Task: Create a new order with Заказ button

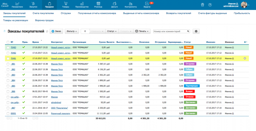Action: [56, 31]
